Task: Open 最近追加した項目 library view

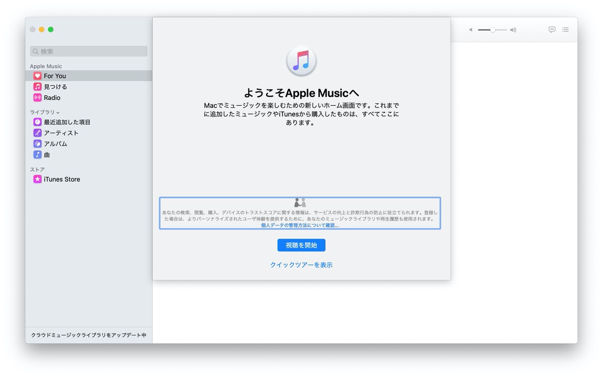Action: 89,122
